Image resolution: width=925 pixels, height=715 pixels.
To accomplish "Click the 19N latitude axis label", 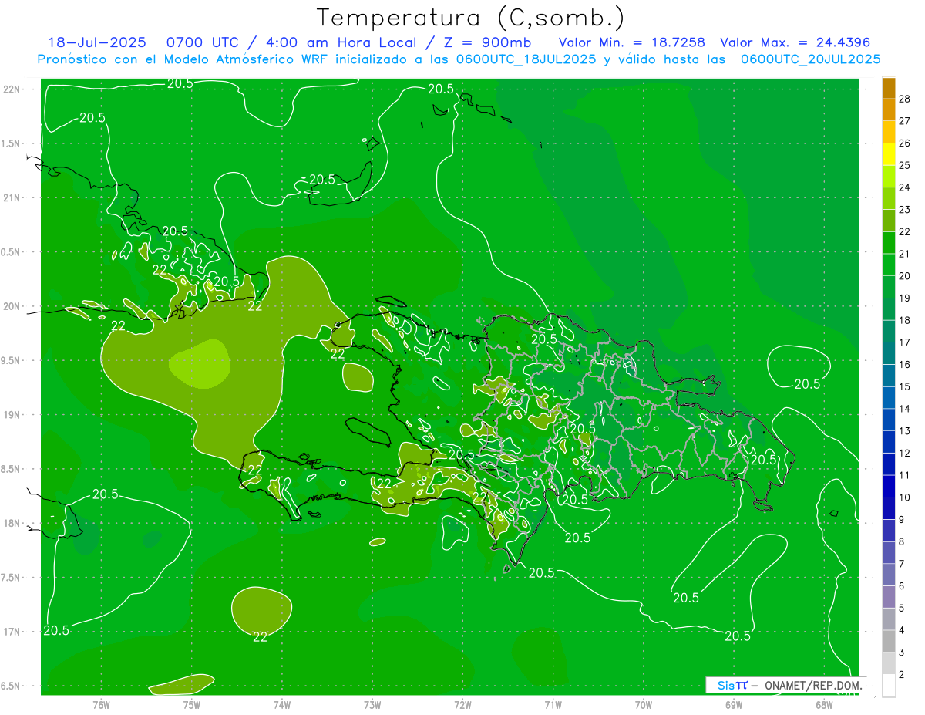I will [x=12, y=415].
